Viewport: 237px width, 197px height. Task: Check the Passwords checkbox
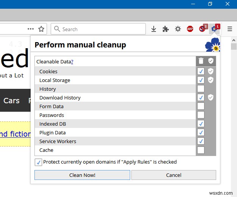(x=201, y=115)
